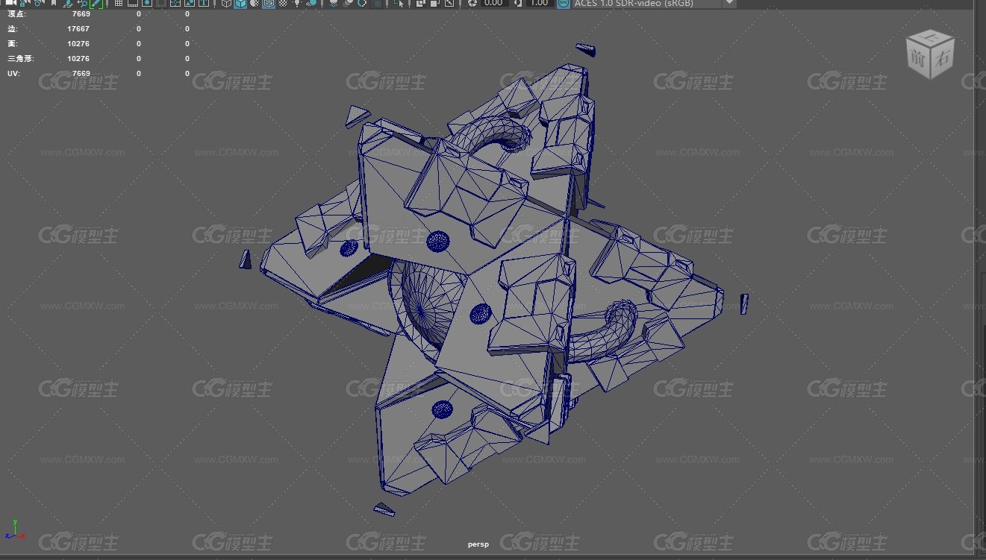The image size is (986, 560).
Task: Toggle the Resolution Gate icon
Action: click(147, 3)
